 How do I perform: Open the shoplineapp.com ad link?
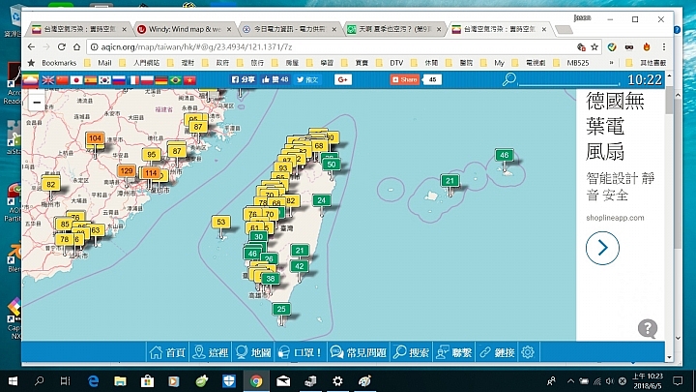(x=615, y=218)
